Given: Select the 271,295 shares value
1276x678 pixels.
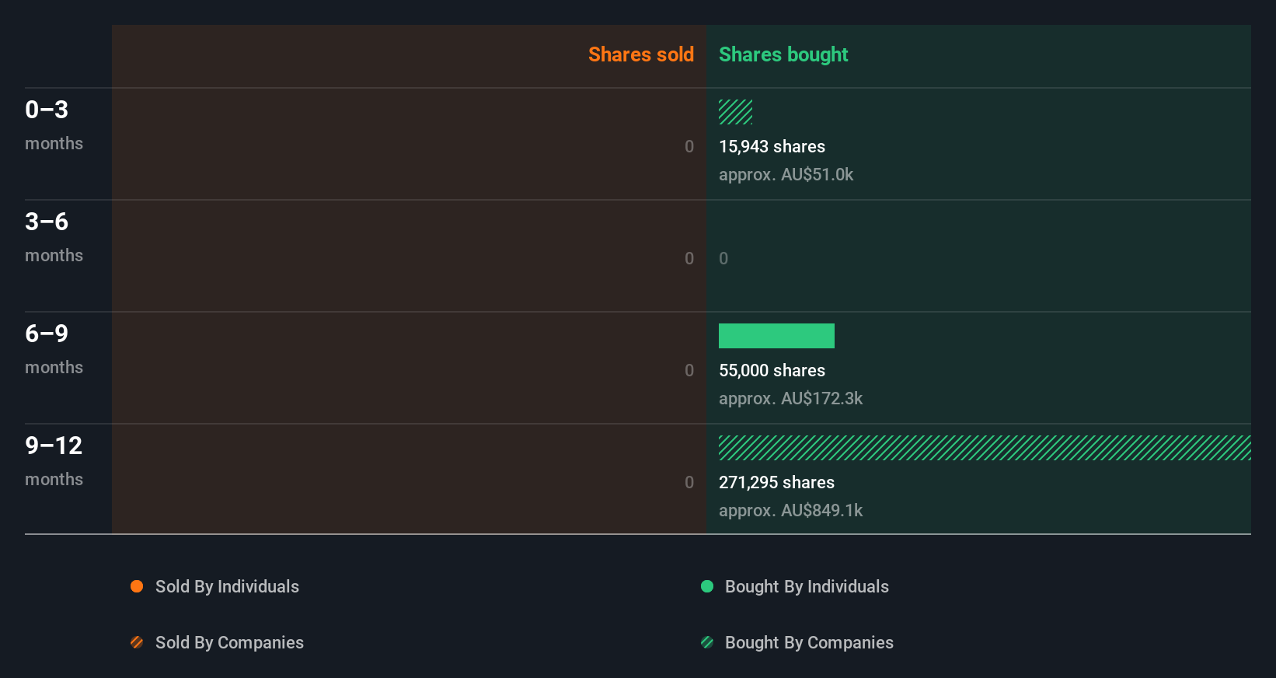Looking at the screenshot, I should (776, 482).
